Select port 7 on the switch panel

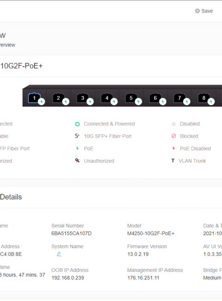[179, 98]
